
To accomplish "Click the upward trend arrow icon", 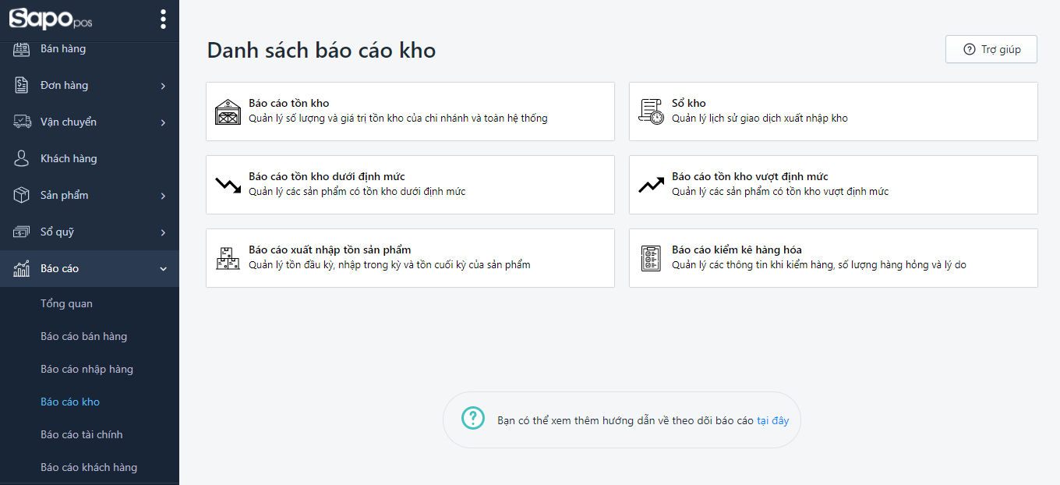I will [651, 185].
